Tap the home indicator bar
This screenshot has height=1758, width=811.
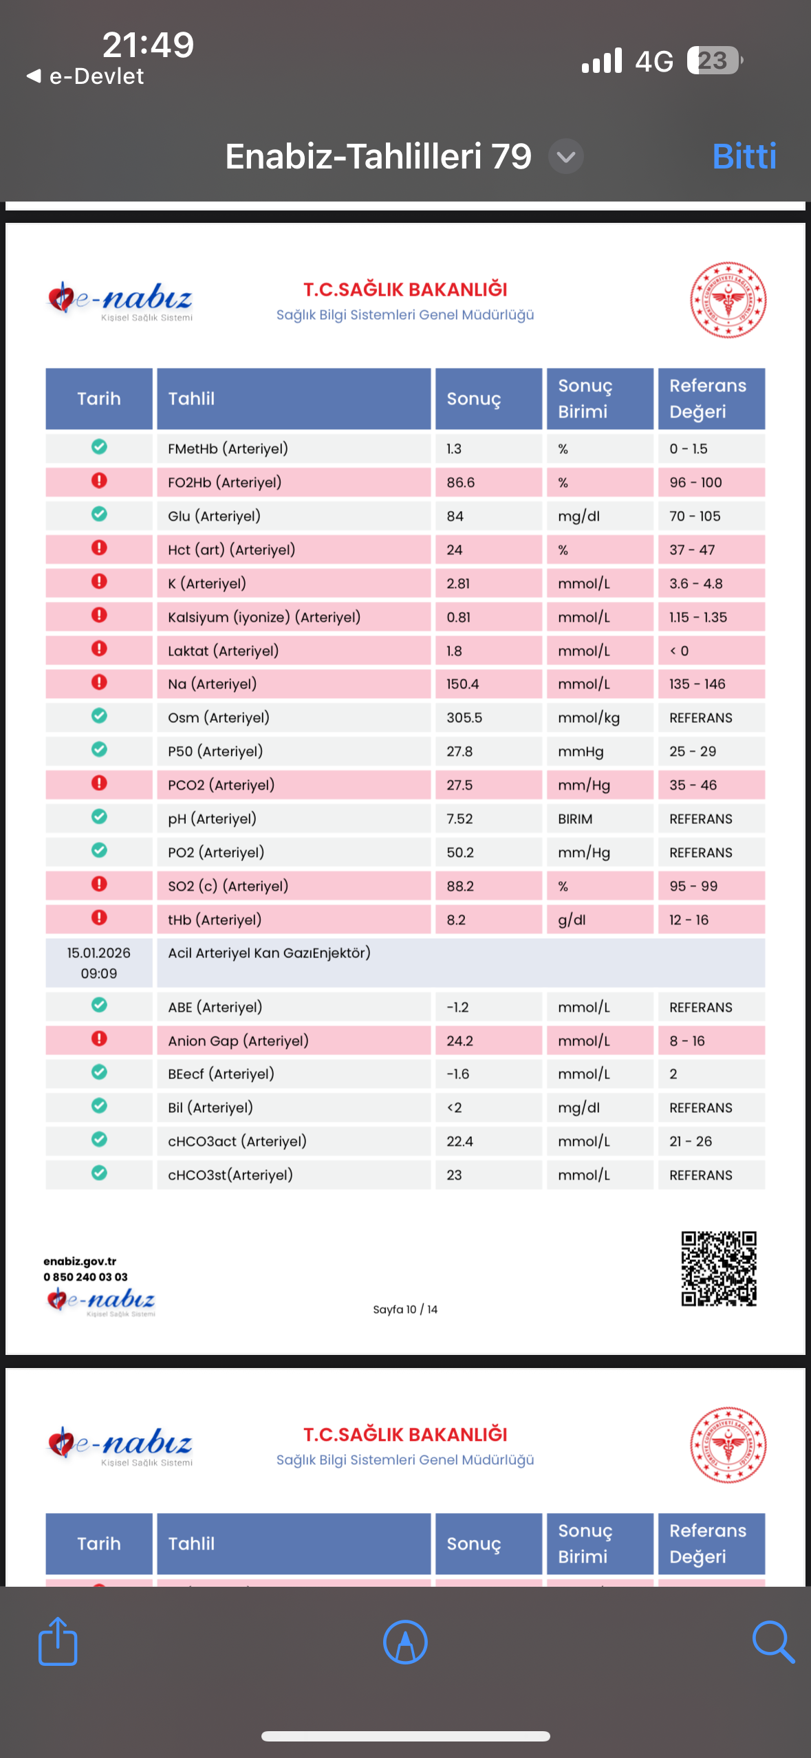pos(405,1736)
